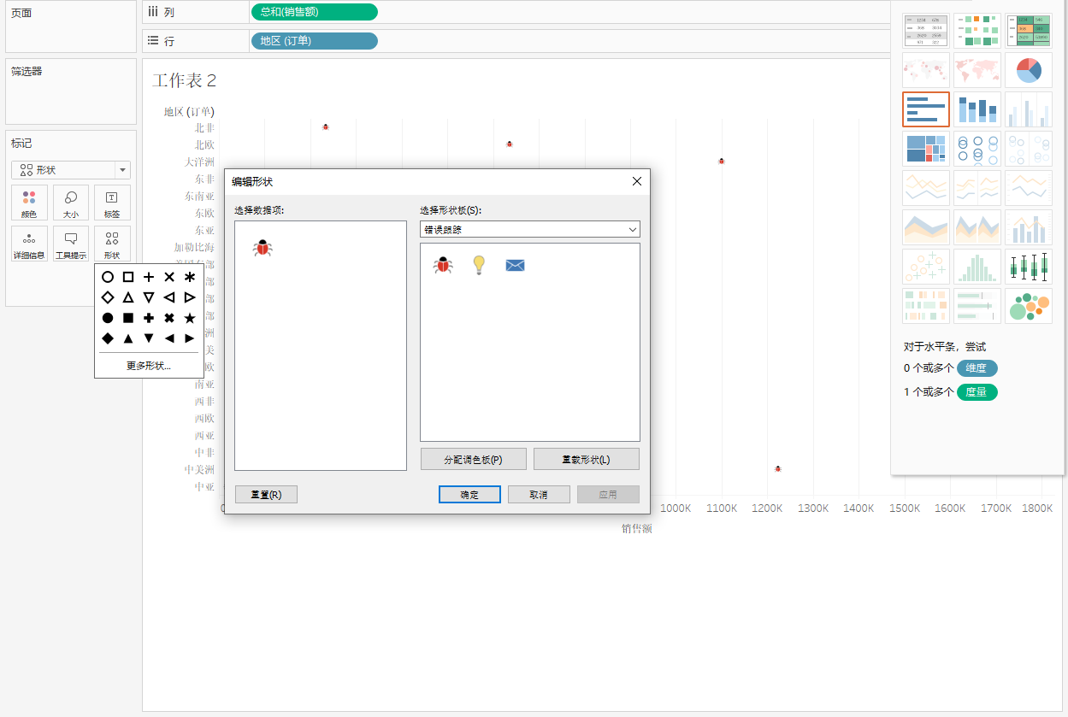Image resolution: width=1068 pixels, height=717 pixels.
Task: Click the 重置(R) button
Action: pyautogui.click(x=266, y=494)
